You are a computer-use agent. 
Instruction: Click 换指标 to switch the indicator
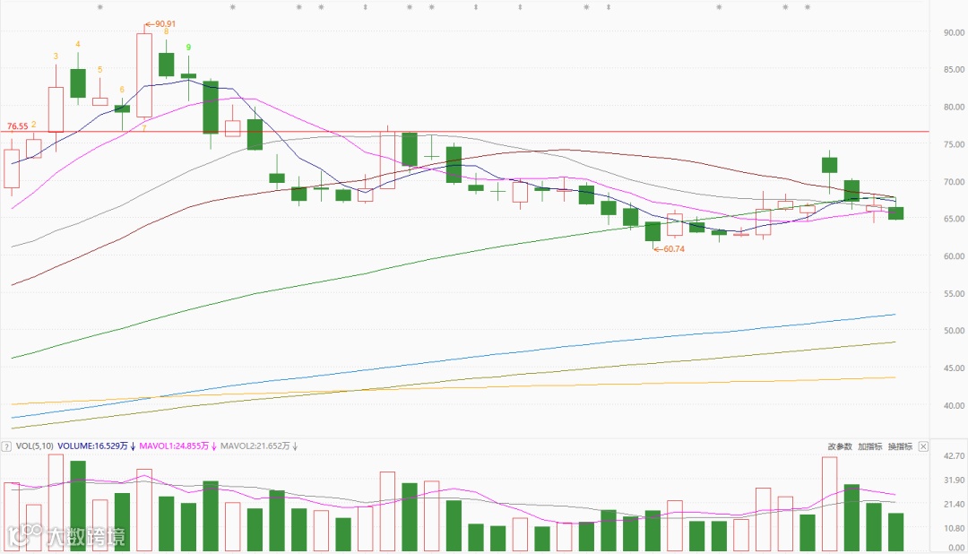pyautogui.click(x=900, y=446)
